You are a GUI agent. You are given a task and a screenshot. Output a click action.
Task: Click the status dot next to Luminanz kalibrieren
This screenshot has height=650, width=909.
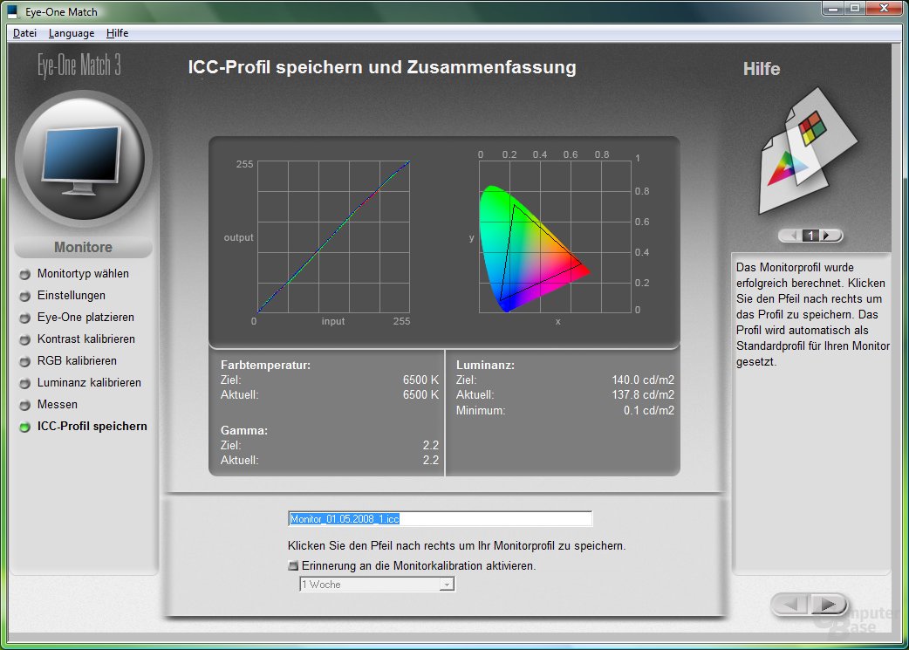tap(25, 383)
